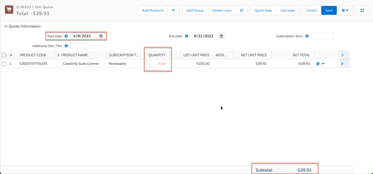The width and height of the screenshot is (373, 174).
Task: Click the Calculate button
Action: point(287,10)
